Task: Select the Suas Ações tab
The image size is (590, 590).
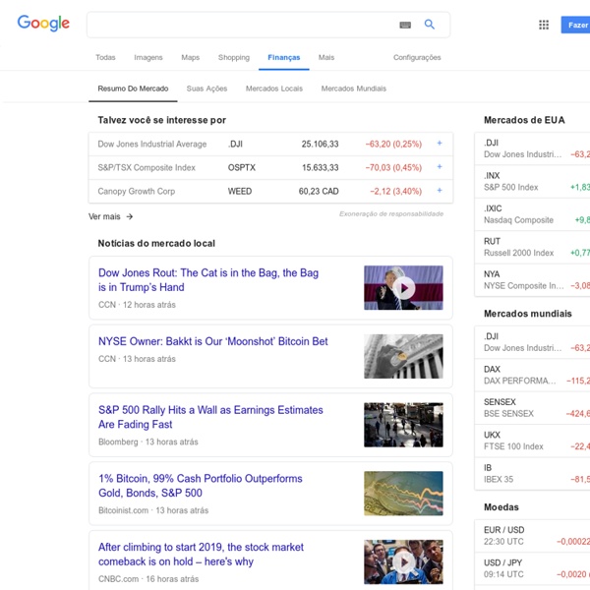Action: tap(206, 88)
